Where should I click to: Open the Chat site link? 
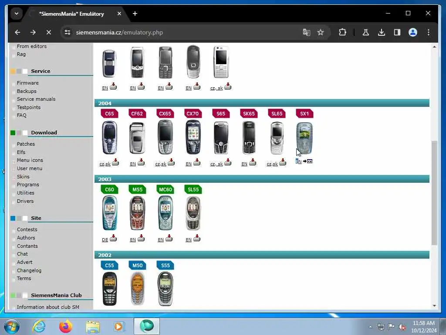[22, 254]
